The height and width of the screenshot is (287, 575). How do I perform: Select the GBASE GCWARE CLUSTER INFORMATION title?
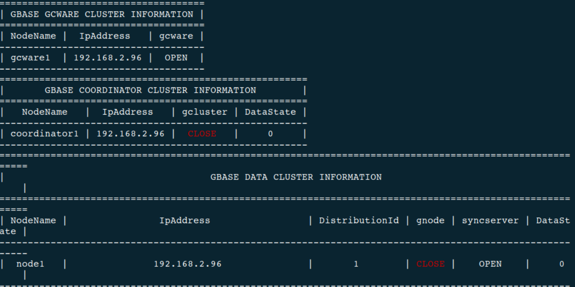102,14
